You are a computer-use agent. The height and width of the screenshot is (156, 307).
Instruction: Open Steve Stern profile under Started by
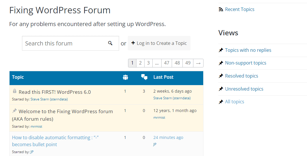(x=49, y=99)
